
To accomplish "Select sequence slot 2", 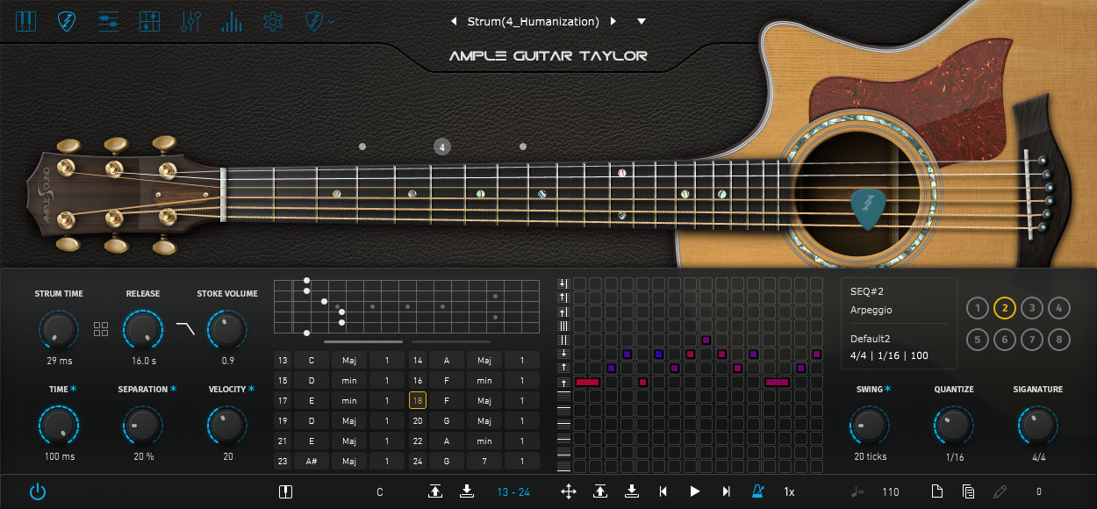I will pyautogui.click(x=1005, y=308).
